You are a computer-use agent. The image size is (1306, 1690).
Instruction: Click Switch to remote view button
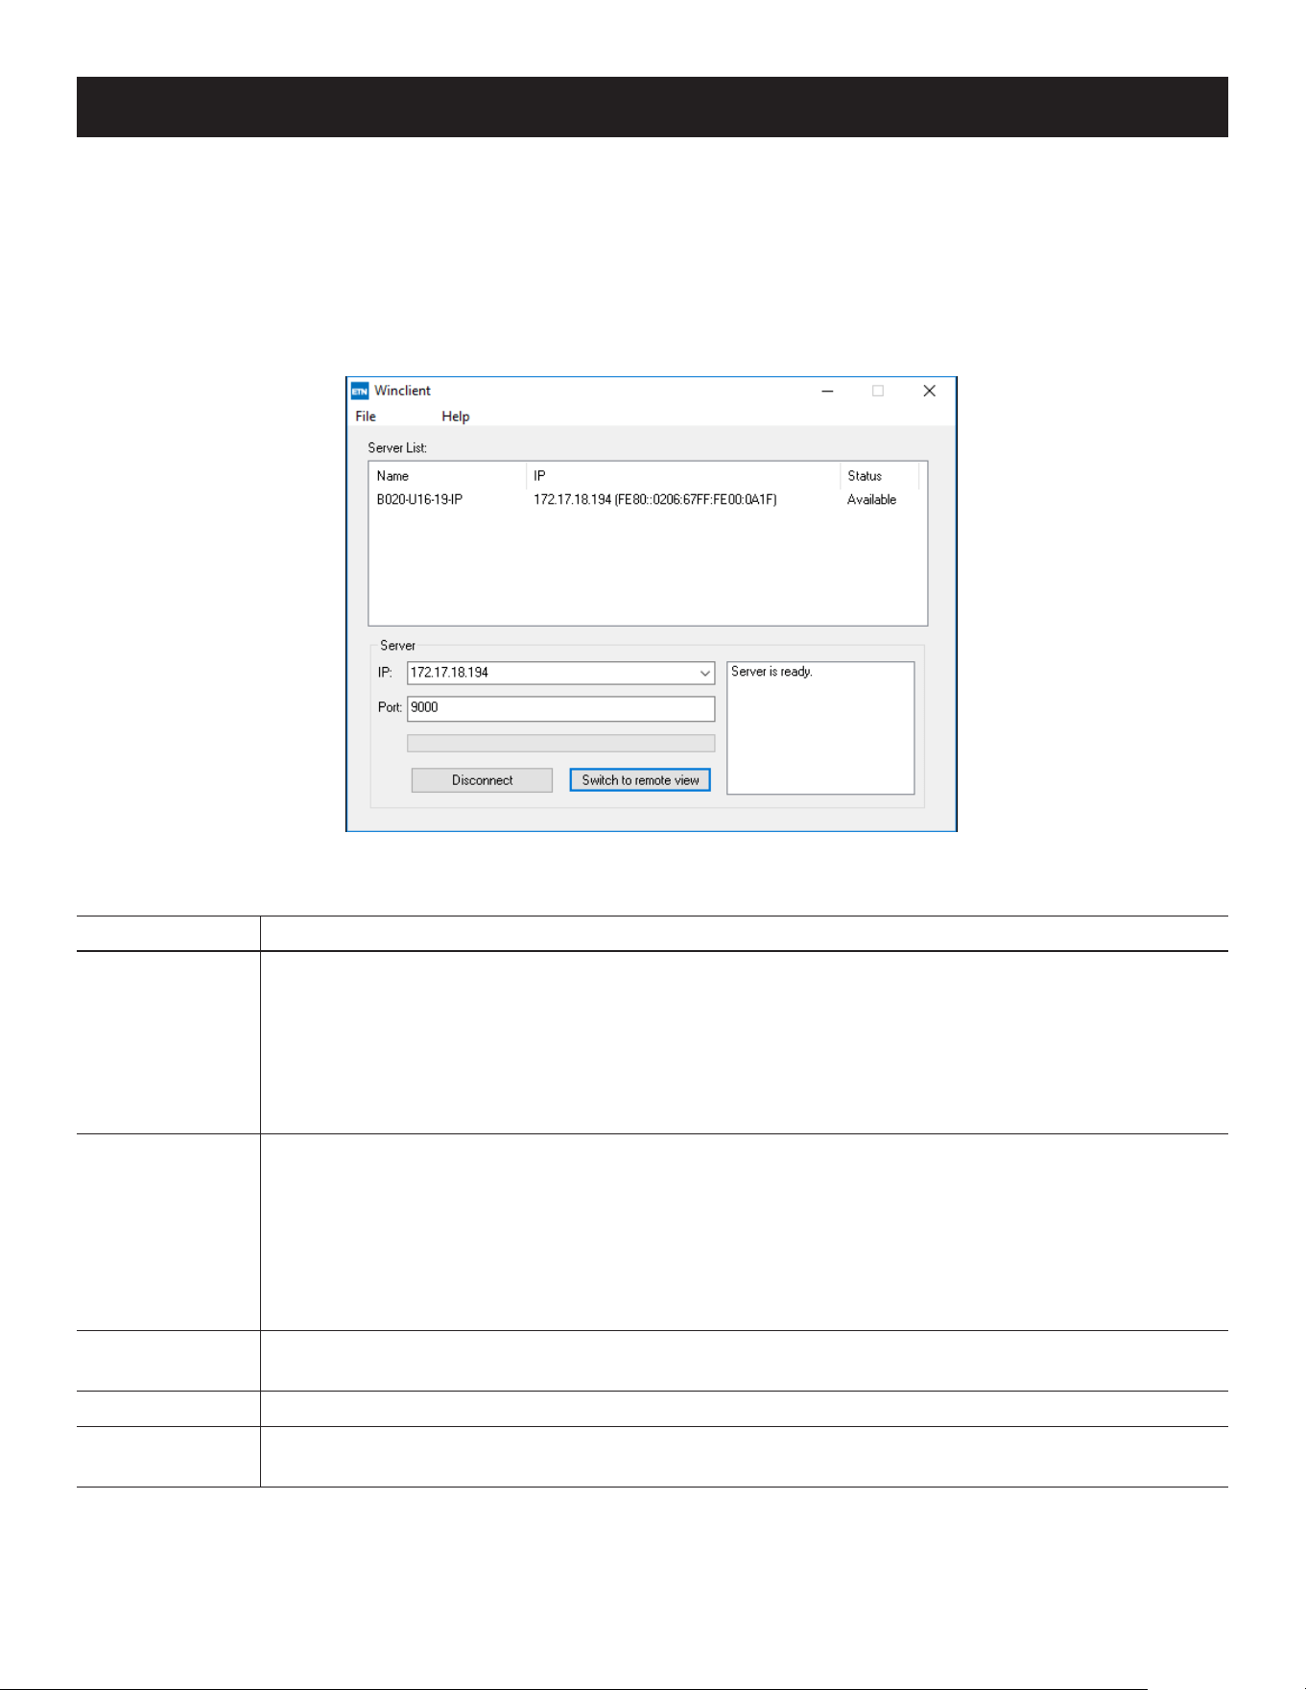[x=640, y=780]
